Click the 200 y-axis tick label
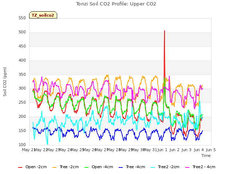Image resolution: width=233 pixels, height=174 pixels. [x=22, y=117]
